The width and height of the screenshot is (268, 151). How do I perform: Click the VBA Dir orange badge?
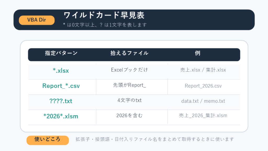click(x=37, y=20)
